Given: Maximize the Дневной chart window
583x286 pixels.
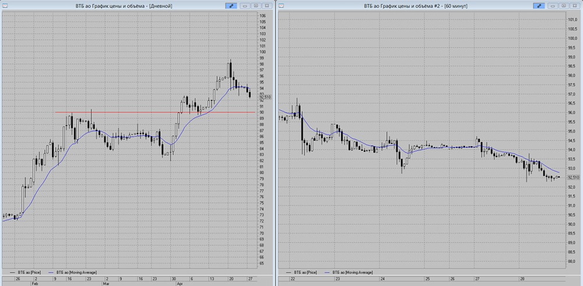Looking at the screenshot, I should [256, 6].
